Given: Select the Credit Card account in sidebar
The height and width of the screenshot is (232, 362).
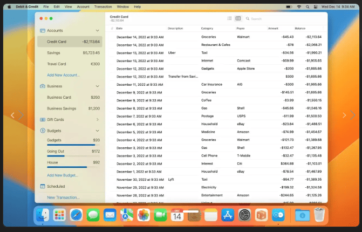Looking at the screenshot, I should (x=70, y=42).
